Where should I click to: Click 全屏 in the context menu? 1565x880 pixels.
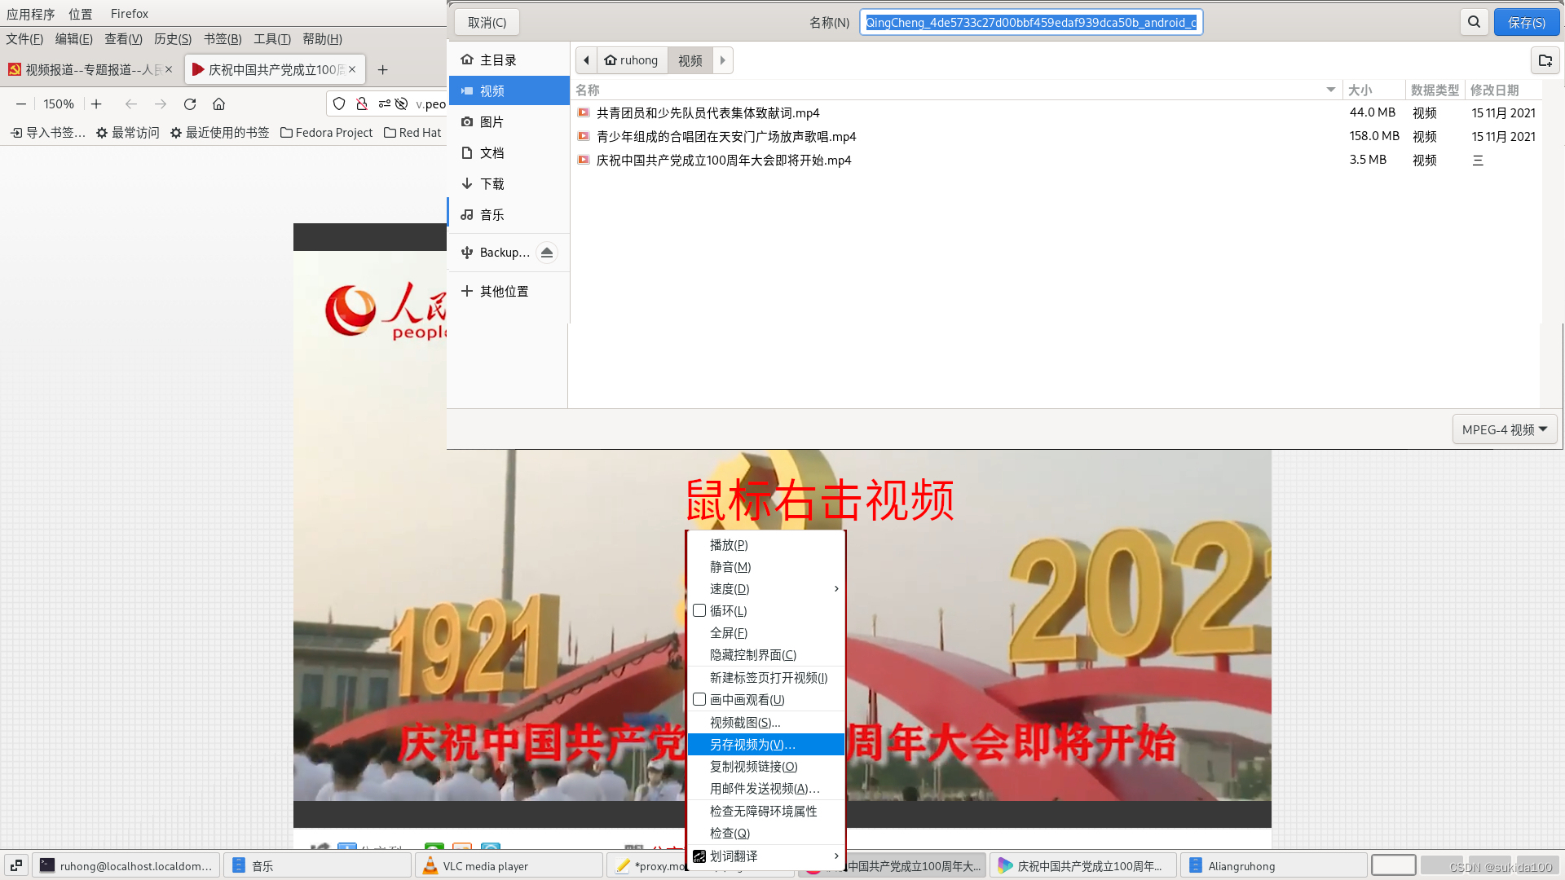(x=766, y=633)
